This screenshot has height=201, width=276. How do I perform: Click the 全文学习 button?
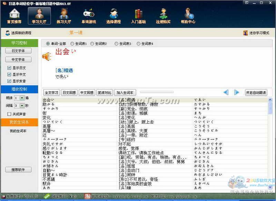click(51, 93)
